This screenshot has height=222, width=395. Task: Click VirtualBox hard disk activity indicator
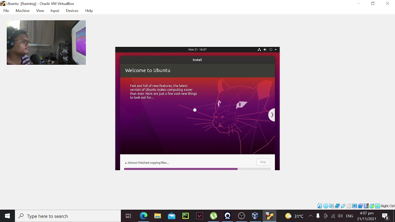[x=320, y=206]
